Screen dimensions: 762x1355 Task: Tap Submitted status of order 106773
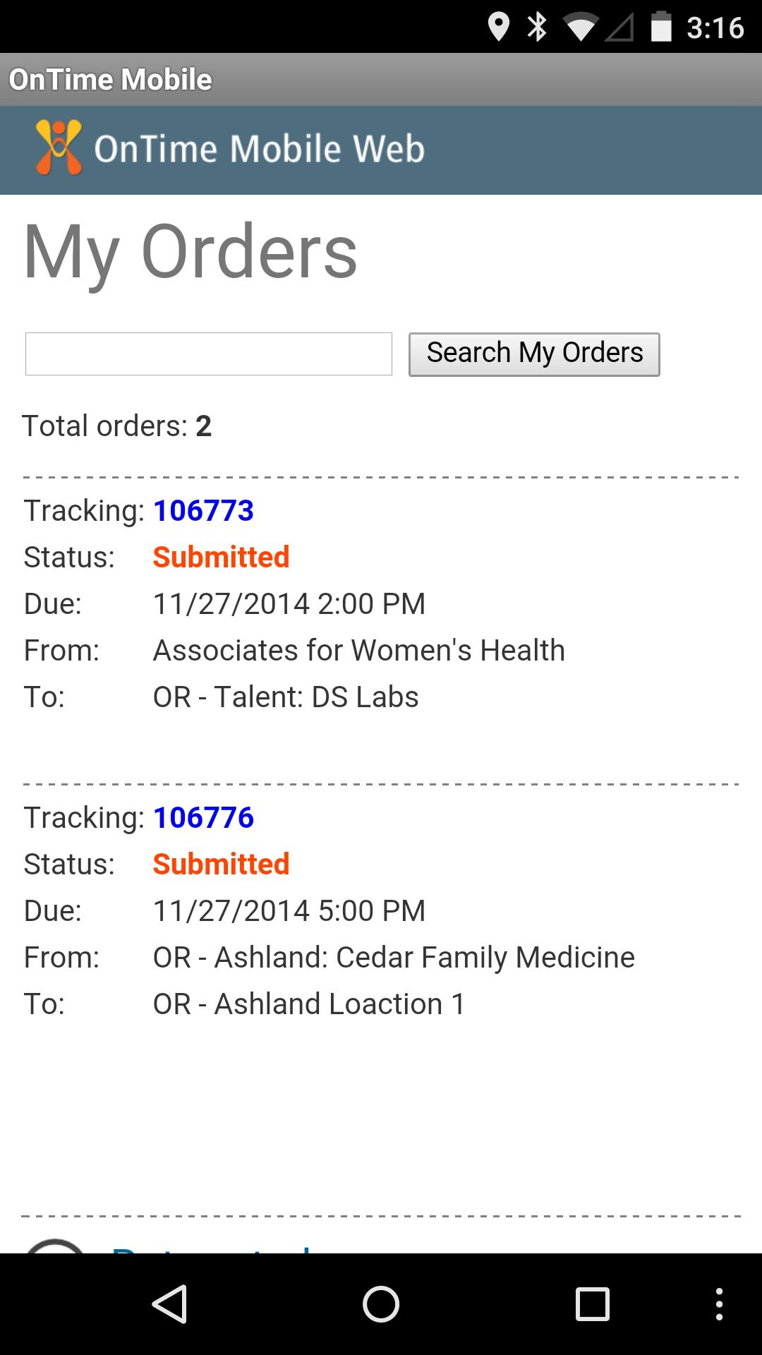221,557
